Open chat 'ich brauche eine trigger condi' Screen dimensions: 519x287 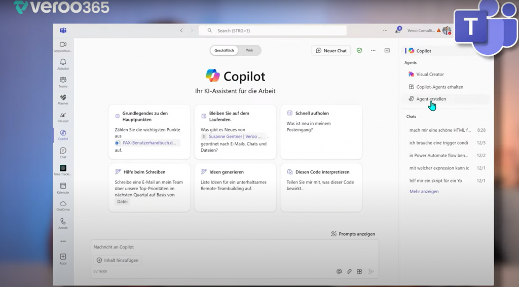(x=447, y=142)
